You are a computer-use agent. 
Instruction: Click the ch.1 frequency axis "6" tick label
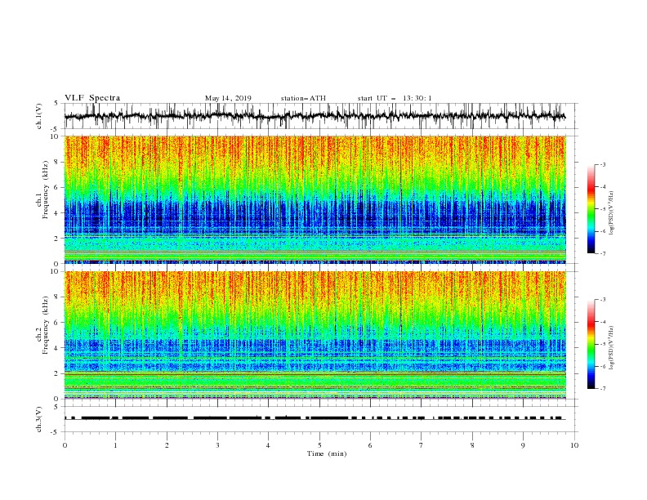[57, 188]
